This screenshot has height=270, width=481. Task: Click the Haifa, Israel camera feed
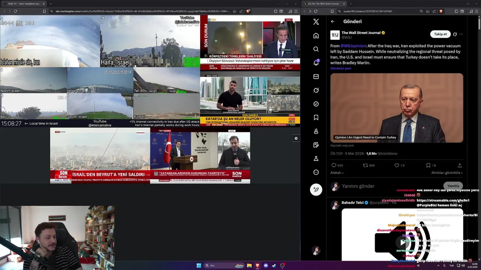pyautogui.click(x=150, y=41)
